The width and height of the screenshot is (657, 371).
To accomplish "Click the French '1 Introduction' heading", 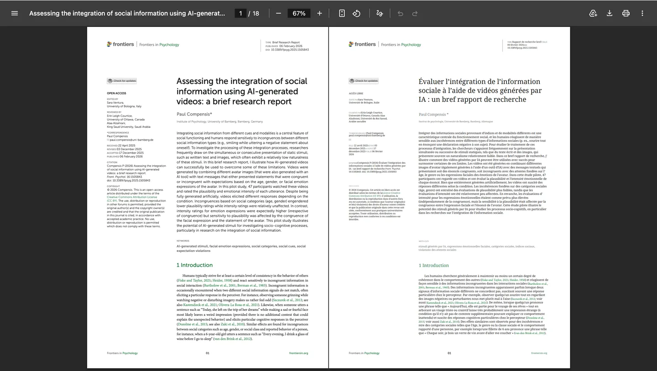I will point(433,265).
